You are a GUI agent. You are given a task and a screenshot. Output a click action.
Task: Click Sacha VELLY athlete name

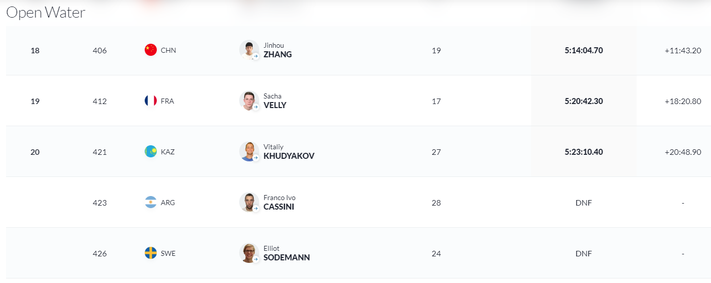[275, 101]
